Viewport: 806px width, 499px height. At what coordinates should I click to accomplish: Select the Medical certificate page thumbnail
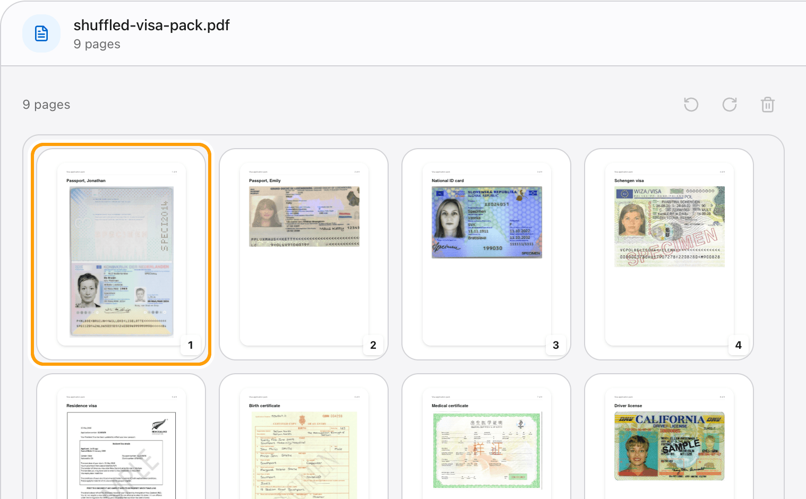[x=486, y=436]
